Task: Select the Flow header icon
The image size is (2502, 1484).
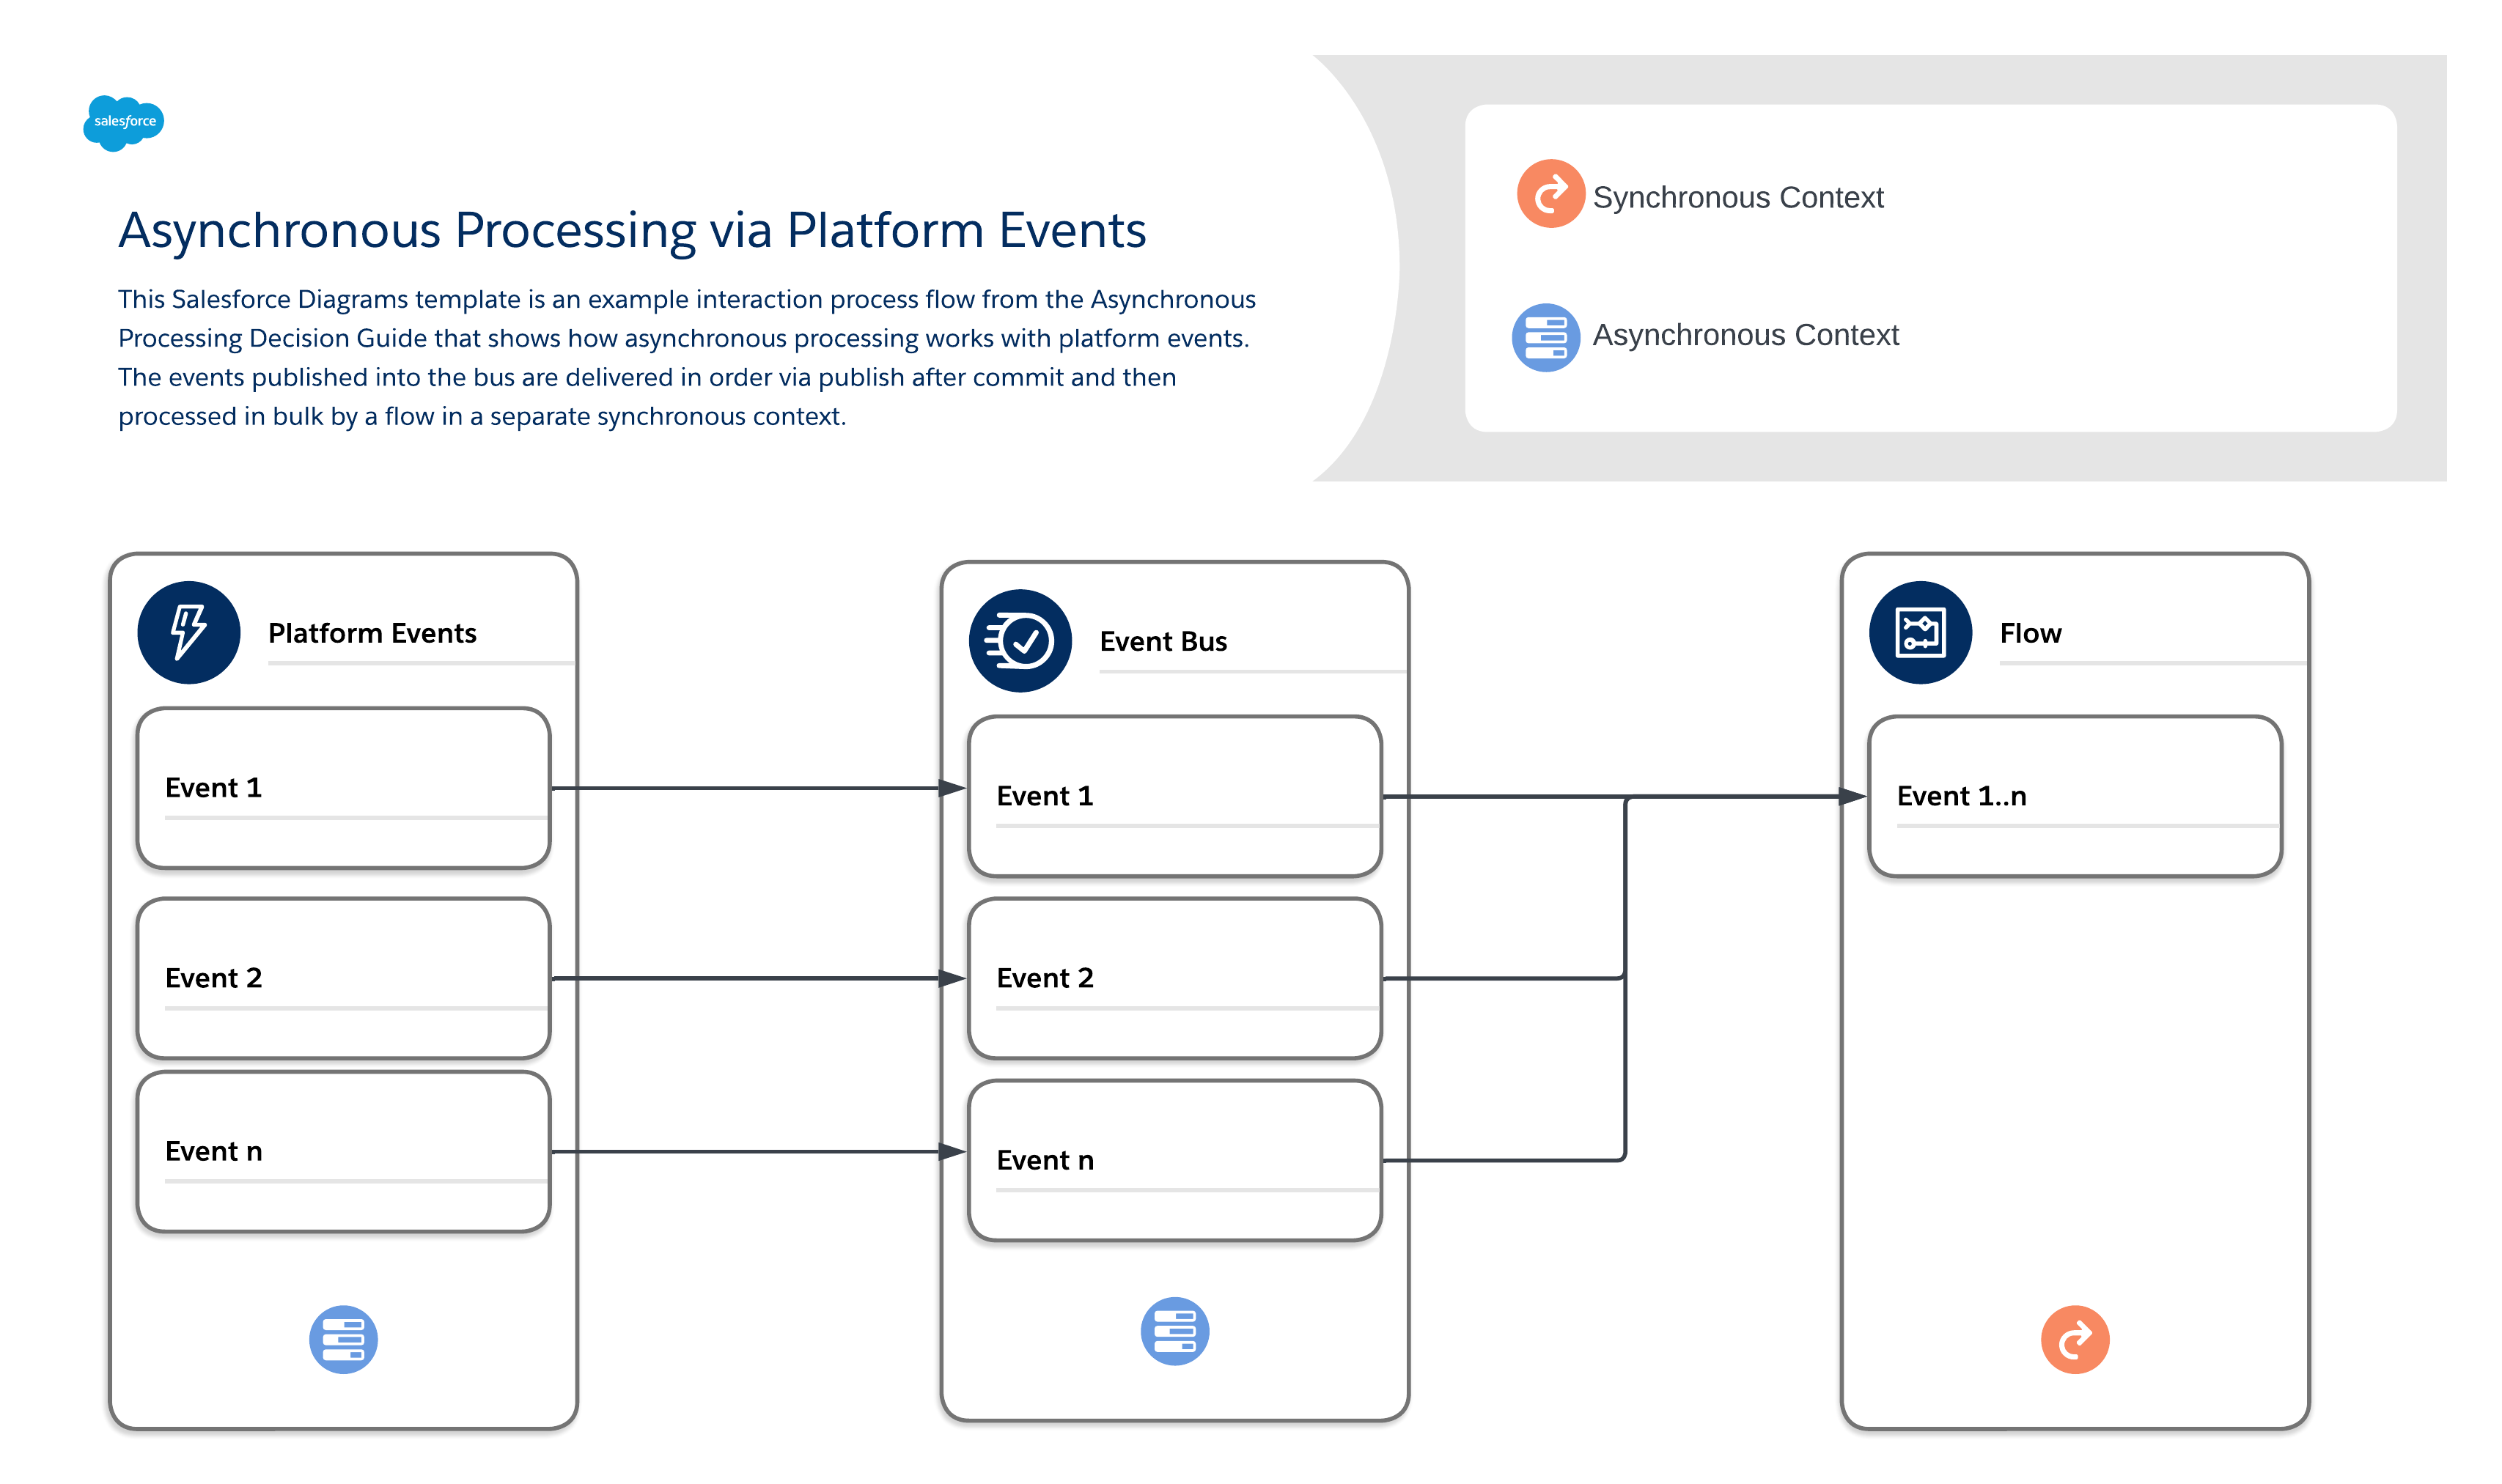Action: coord(1919,632)
